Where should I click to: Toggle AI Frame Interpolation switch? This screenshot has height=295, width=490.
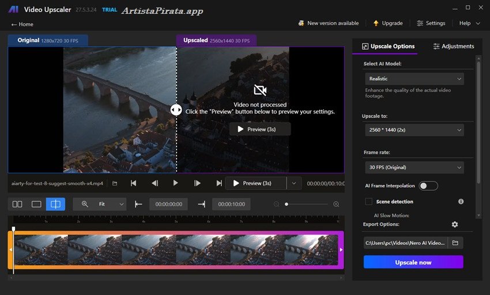coord(428,186)
